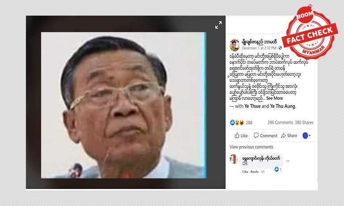Click the enlarged portrait photo
This screenshot has height=206, width=344.
tap(123, 105)
